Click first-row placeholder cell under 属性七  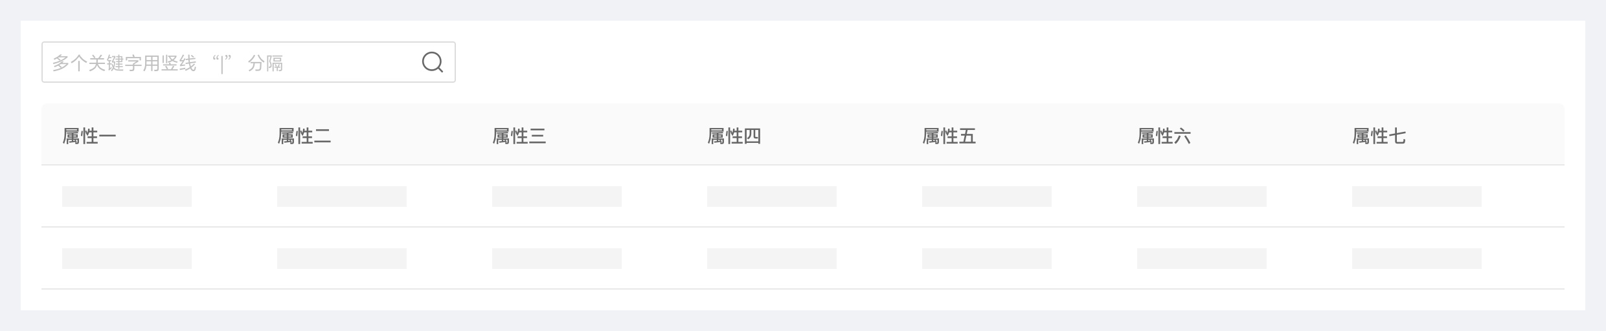pyautogui.click(x=1417, y=197)
